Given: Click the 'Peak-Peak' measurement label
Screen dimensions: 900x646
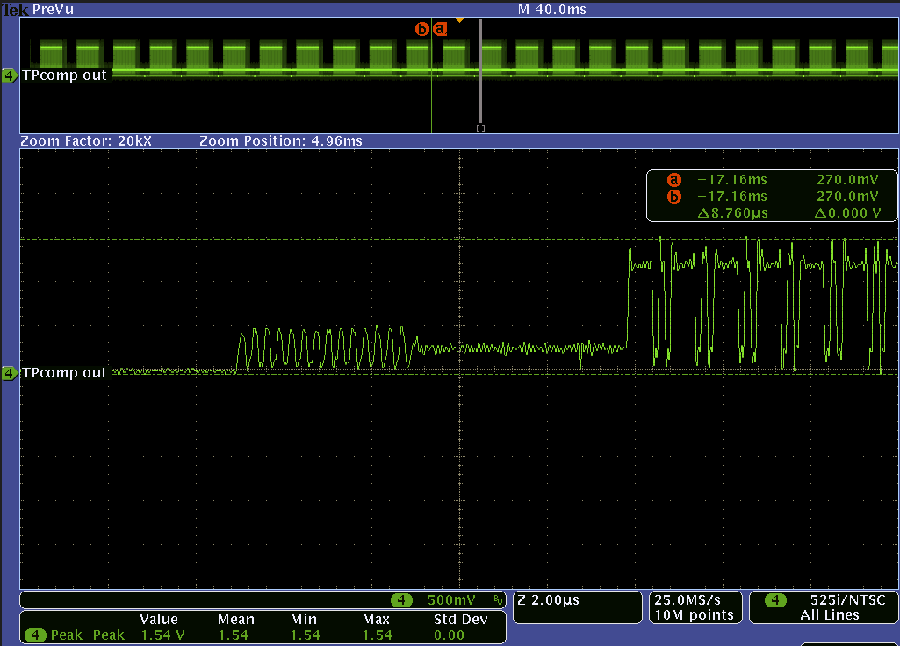Looking at the screenshot, I should click(x=88, y=635).
